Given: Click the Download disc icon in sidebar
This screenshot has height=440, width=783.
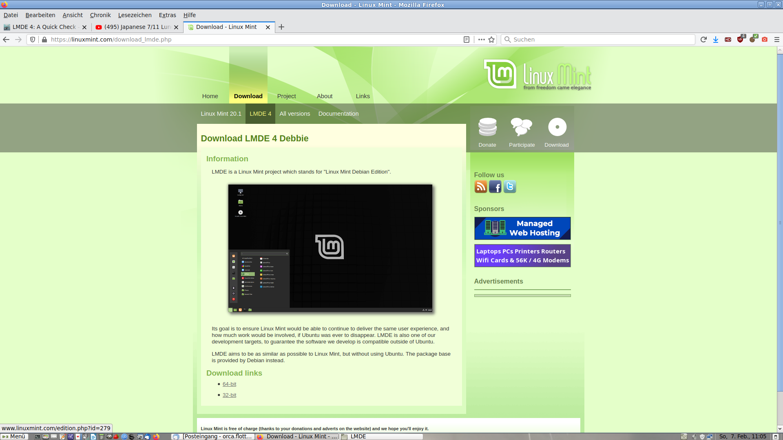Looking at the screenshot, I should [x=557, y=127].
